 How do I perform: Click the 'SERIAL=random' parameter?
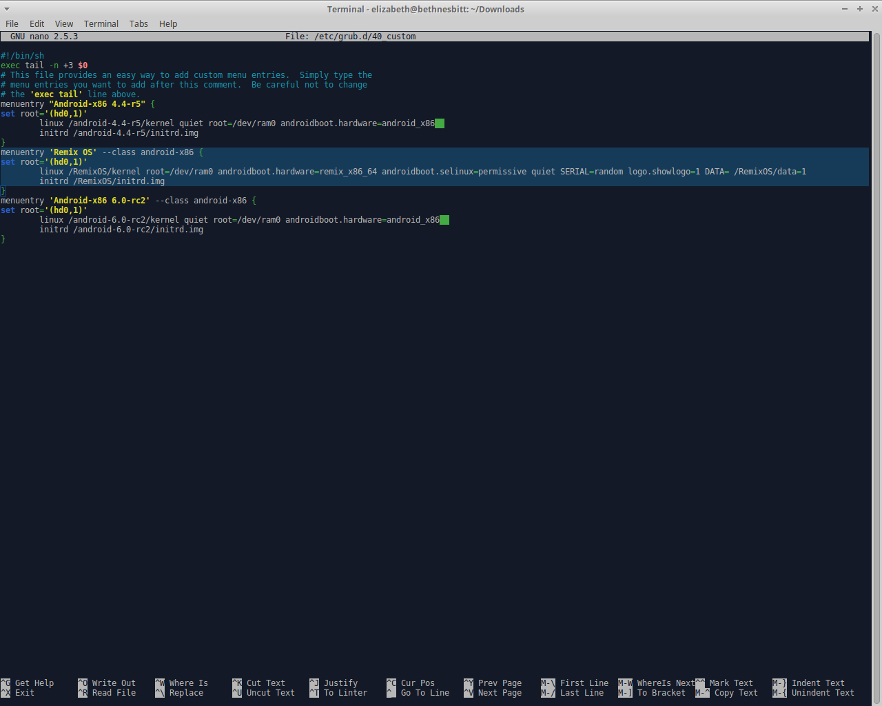591,172
